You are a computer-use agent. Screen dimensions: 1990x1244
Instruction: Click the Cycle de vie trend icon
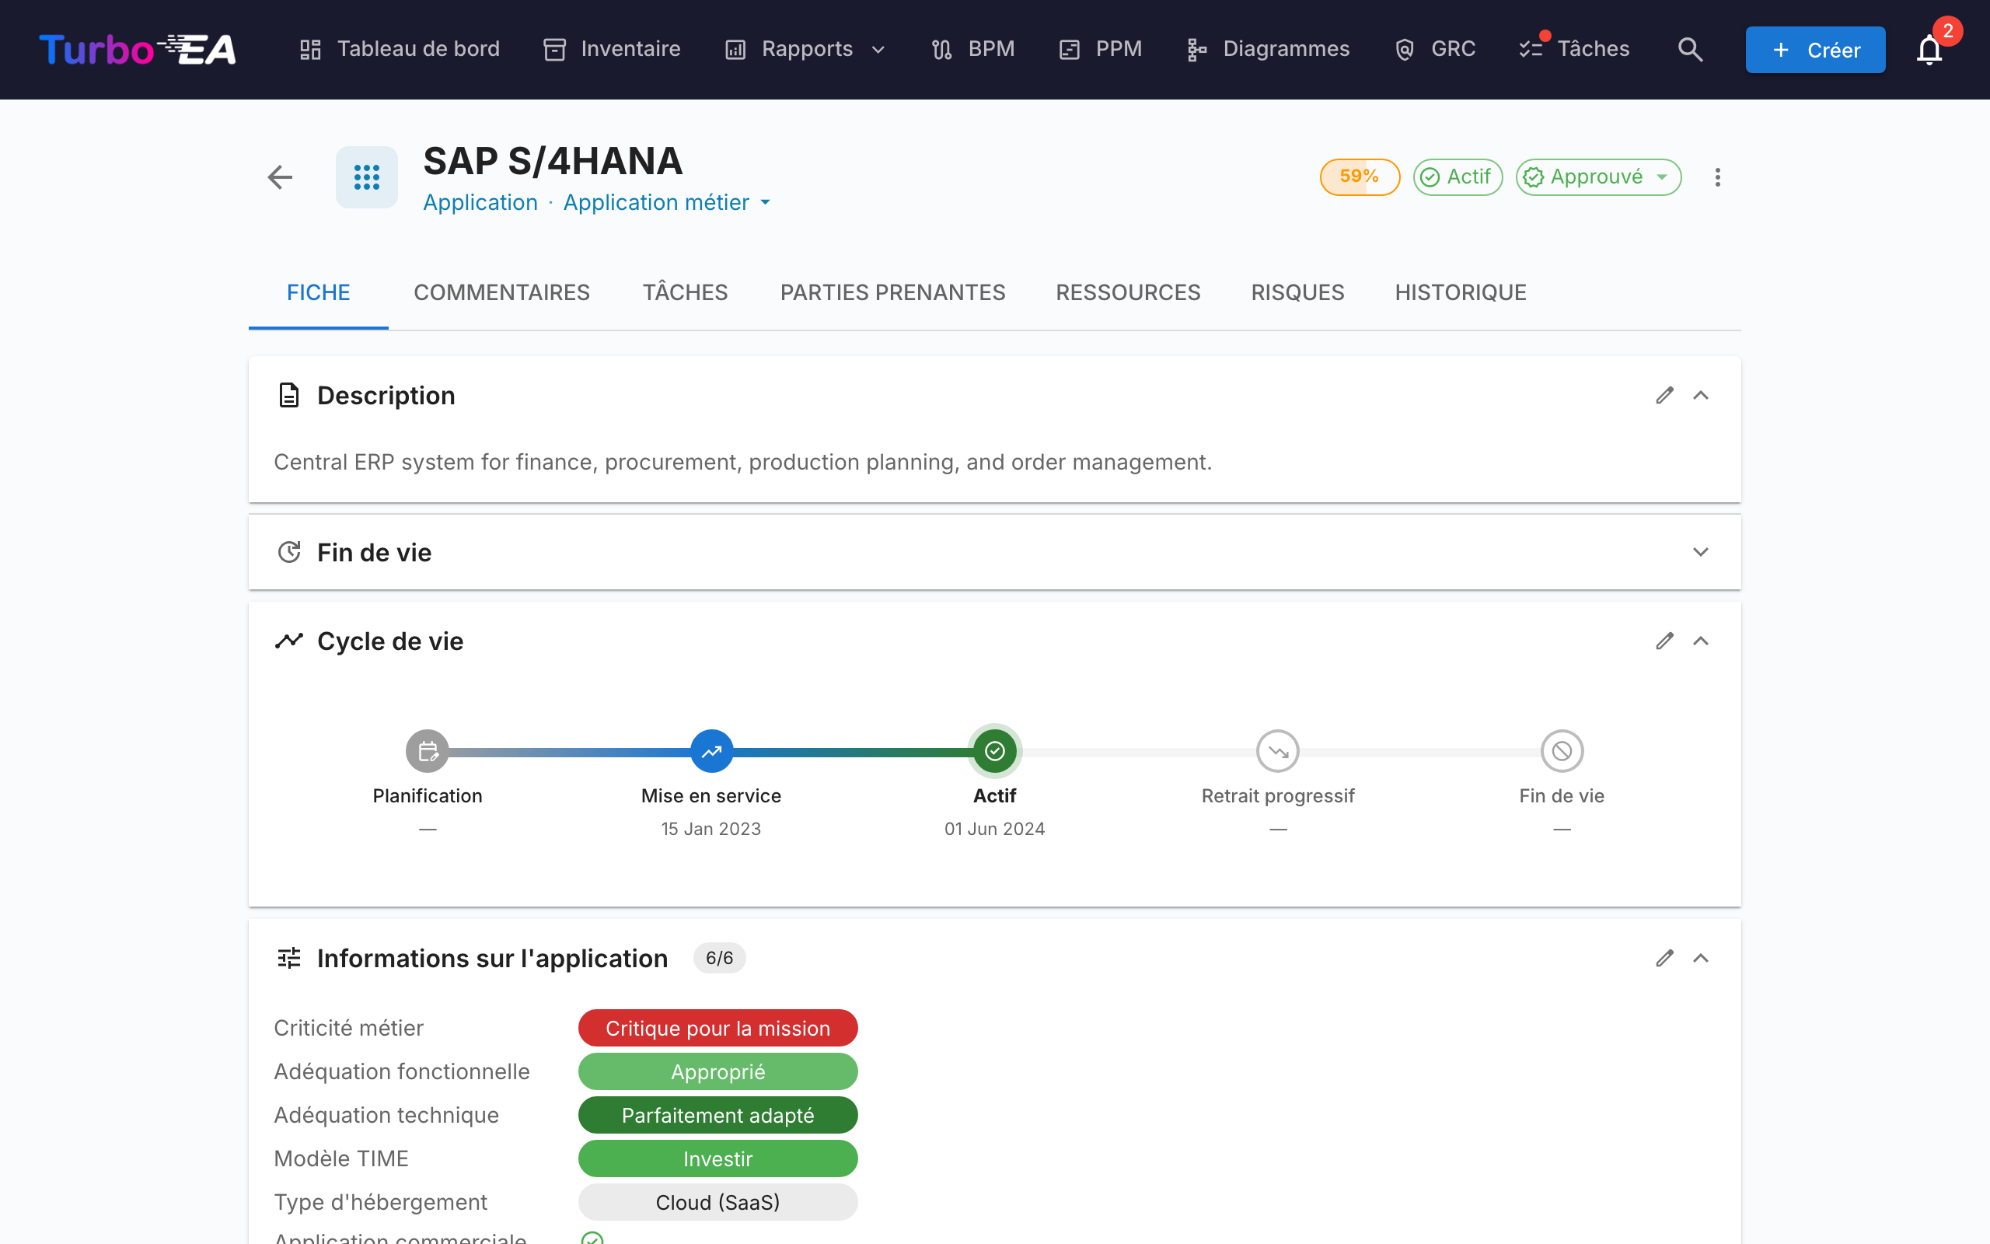(288, 641)
